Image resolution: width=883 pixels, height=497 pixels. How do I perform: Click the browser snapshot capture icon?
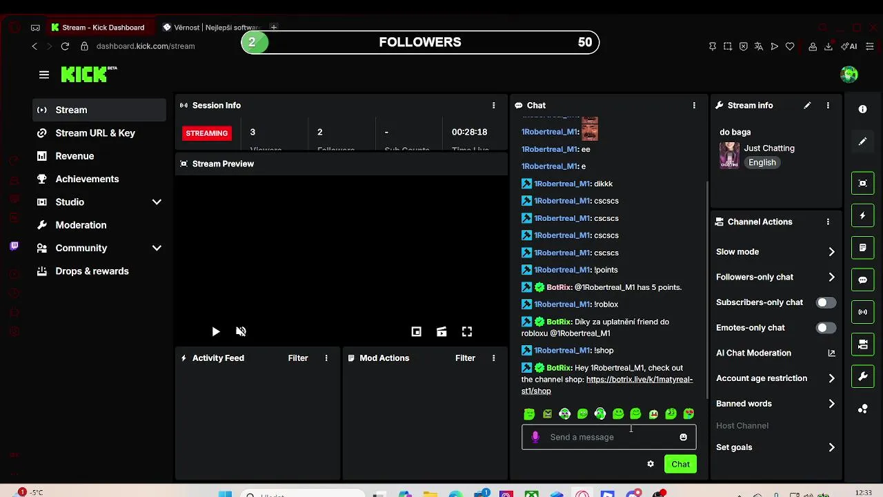click(x=728, y=46)
